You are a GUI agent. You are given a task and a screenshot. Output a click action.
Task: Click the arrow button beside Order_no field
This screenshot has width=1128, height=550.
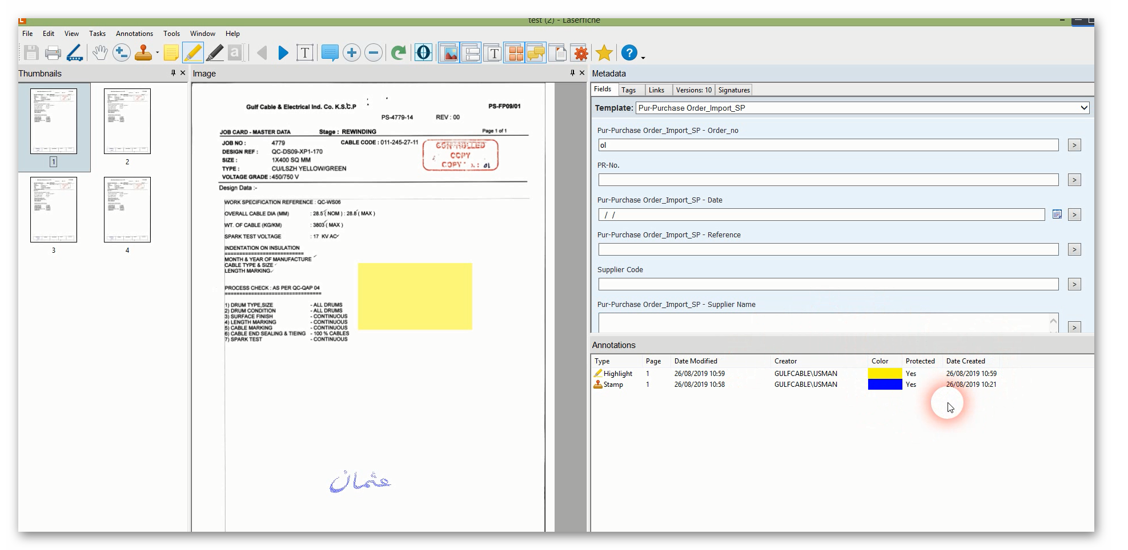click(1074, 145)
